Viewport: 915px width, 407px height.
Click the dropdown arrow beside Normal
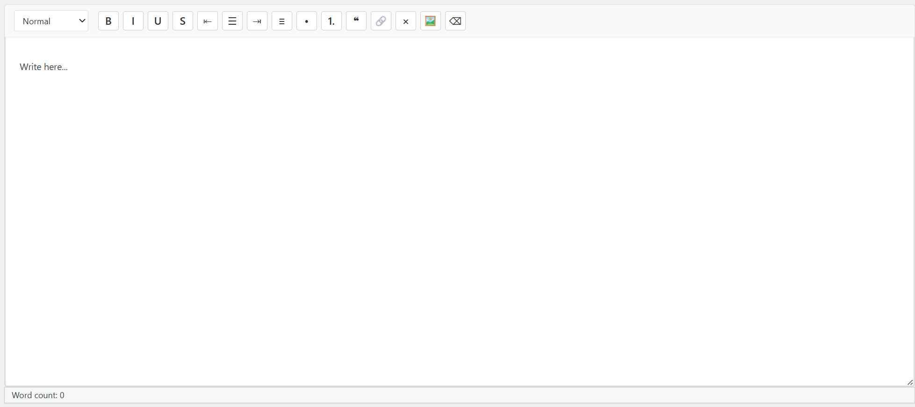(x=82, y=21)
